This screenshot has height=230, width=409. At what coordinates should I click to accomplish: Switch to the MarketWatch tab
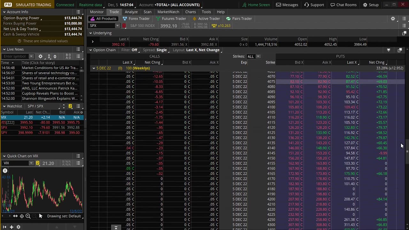(168, 12)
